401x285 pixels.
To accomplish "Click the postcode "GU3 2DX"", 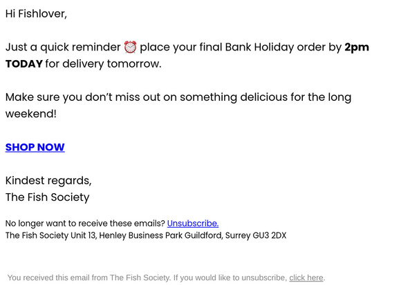I will pyautogui.click(x=270, y=235).
